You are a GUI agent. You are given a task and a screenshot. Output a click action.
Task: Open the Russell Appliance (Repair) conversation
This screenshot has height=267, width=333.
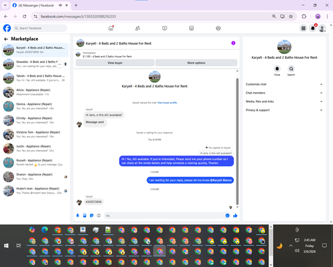coord(35,162)
